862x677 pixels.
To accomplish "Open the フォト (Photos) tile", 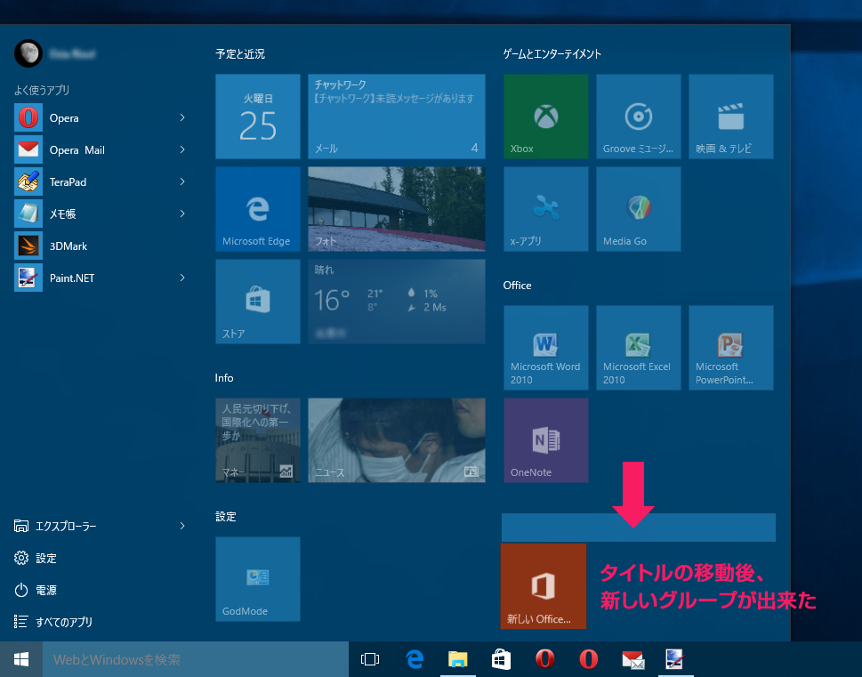I will coord(397,209).
